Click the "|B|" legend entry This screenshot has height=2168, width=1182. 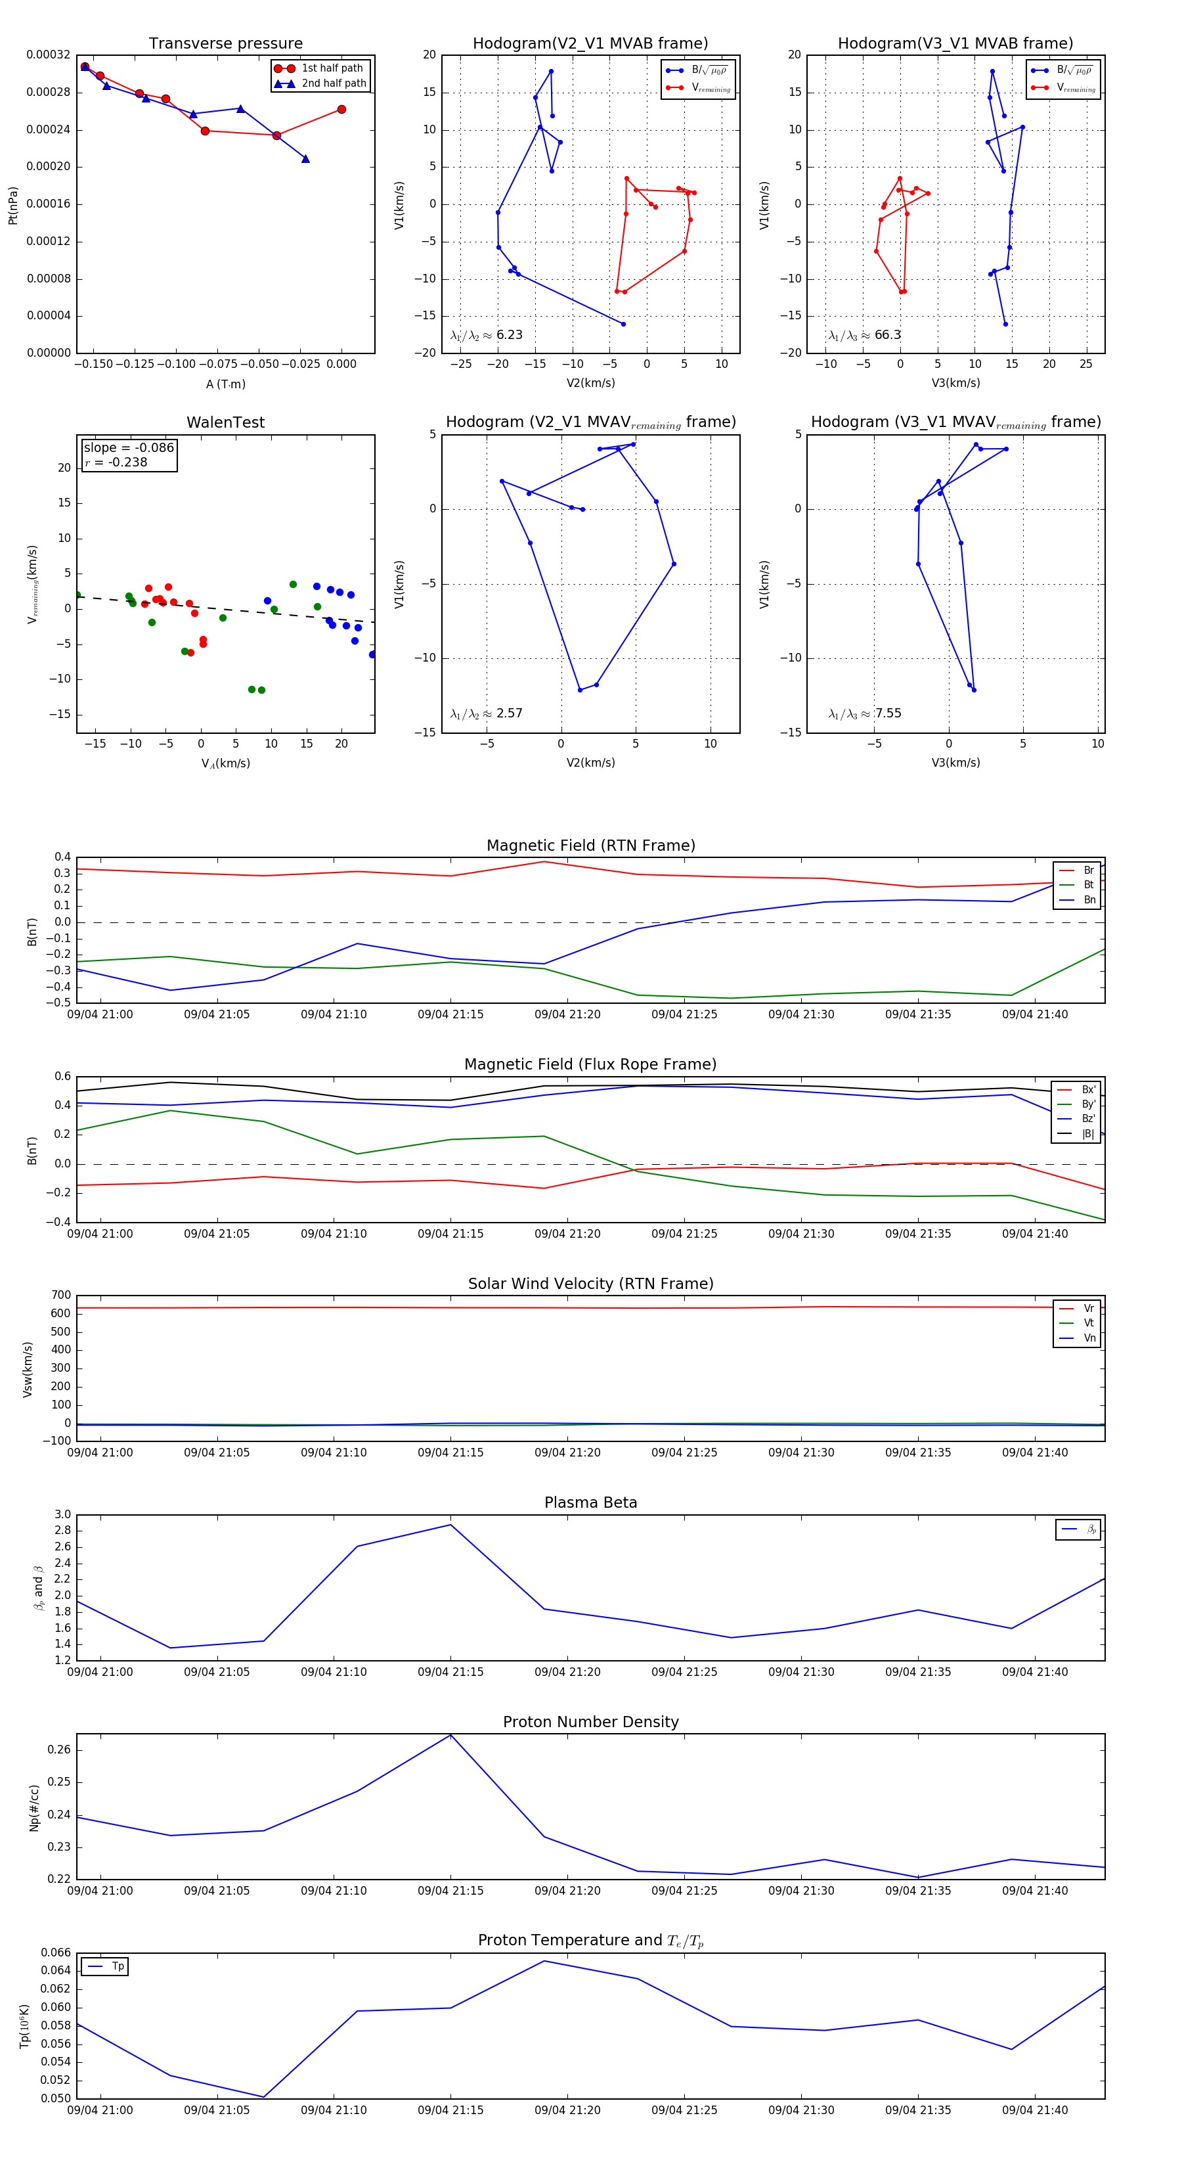(1076, 1134)
